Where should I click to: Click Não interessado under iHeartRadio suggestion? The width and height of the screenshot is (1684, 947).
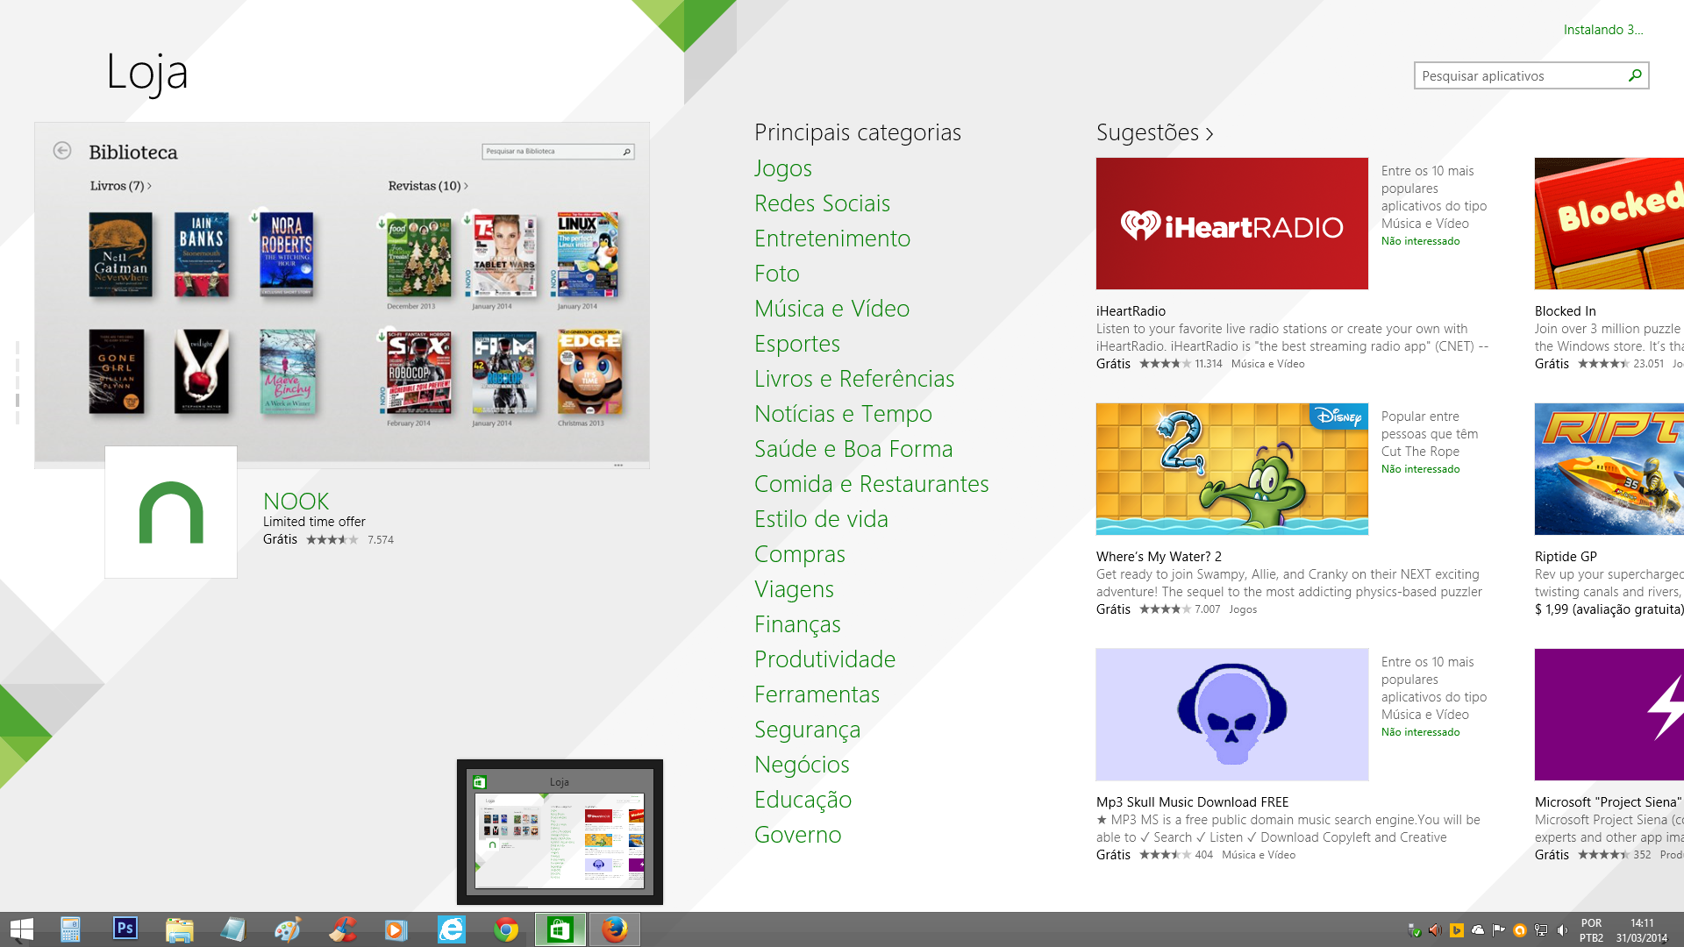(1420, 241)
